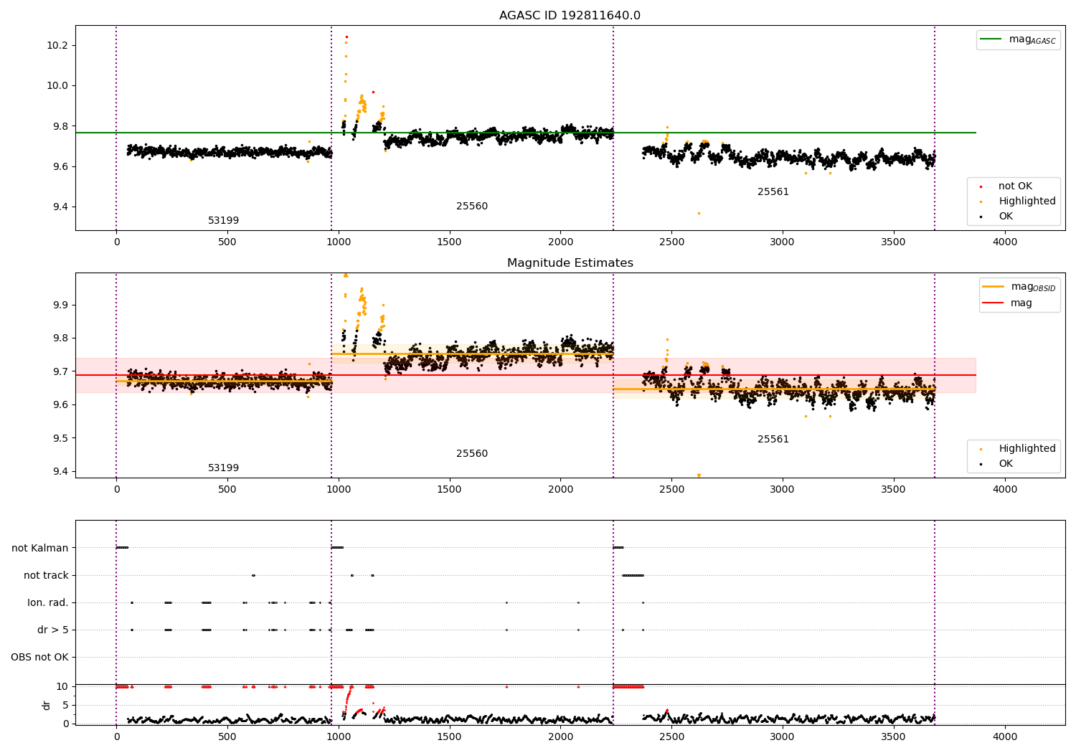Click orange line sample for mag OBSID legend
The image size is (1076, 753).
[994, 287]
